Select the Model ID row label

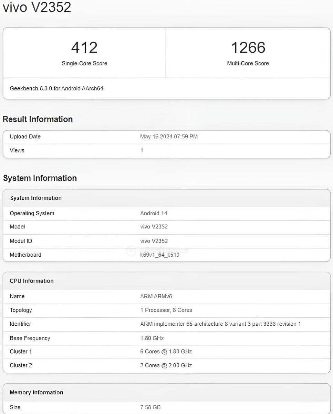(21, 241)
